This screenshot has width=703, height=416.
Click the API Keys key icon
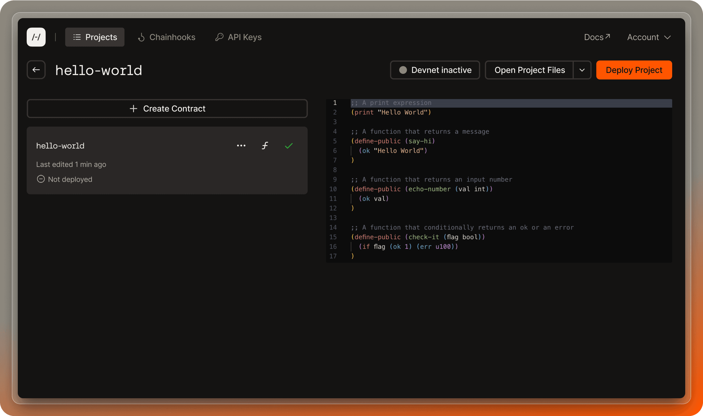219,37
